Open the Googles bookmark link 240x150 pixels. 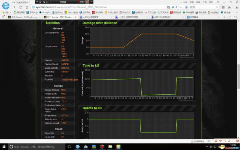click(45, 12)
